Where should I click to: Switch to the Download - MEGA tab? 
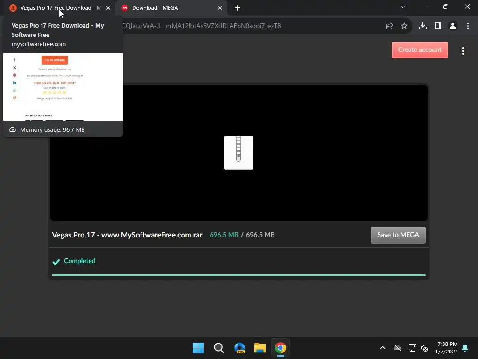[171, 8]
